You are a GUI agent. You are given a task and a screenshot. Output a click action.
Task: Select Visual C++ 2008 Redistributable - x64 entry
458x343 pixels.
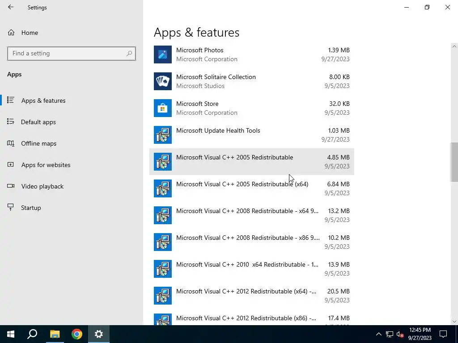[251, 215]
